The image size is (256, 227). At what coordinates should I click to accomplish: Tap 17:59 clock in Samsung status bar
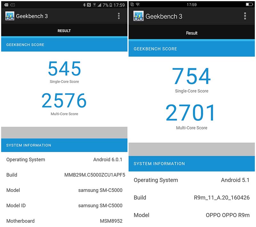tap(119, 5)
